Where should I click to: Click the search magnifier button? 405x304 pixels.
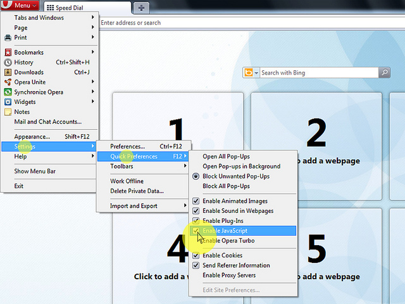[x=384, y=73]
